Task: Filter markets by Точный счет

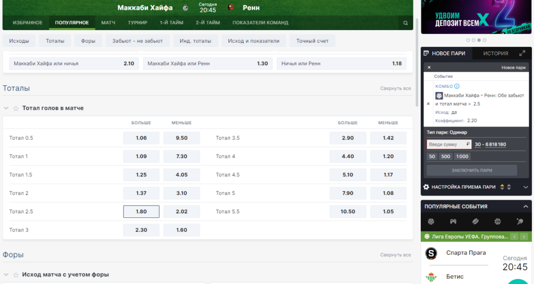Action: [x=312, y=41]
